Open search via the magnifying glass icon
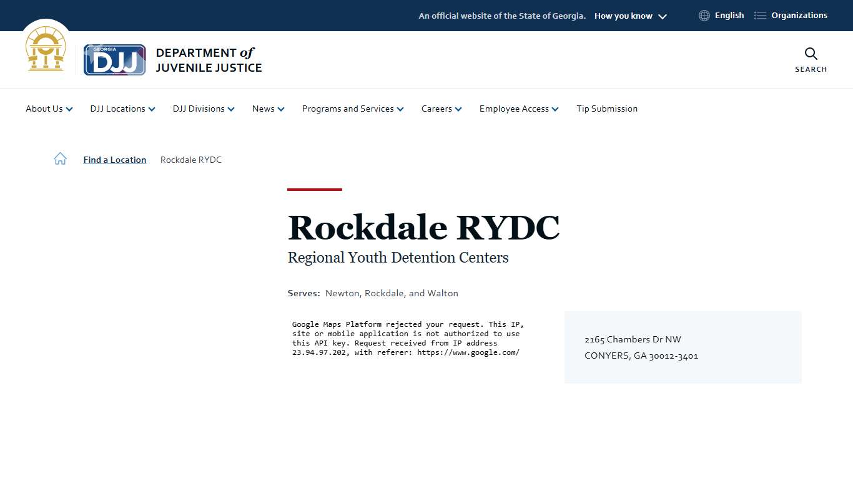Screen dimensions: 853x479 click(811, 54)
